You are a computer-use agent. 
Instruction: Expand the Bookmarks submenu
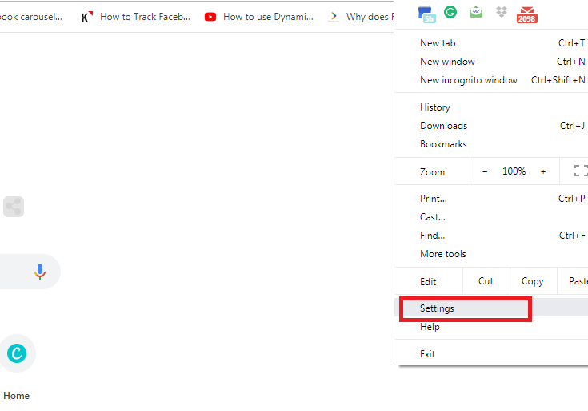(x=443, y=144)
